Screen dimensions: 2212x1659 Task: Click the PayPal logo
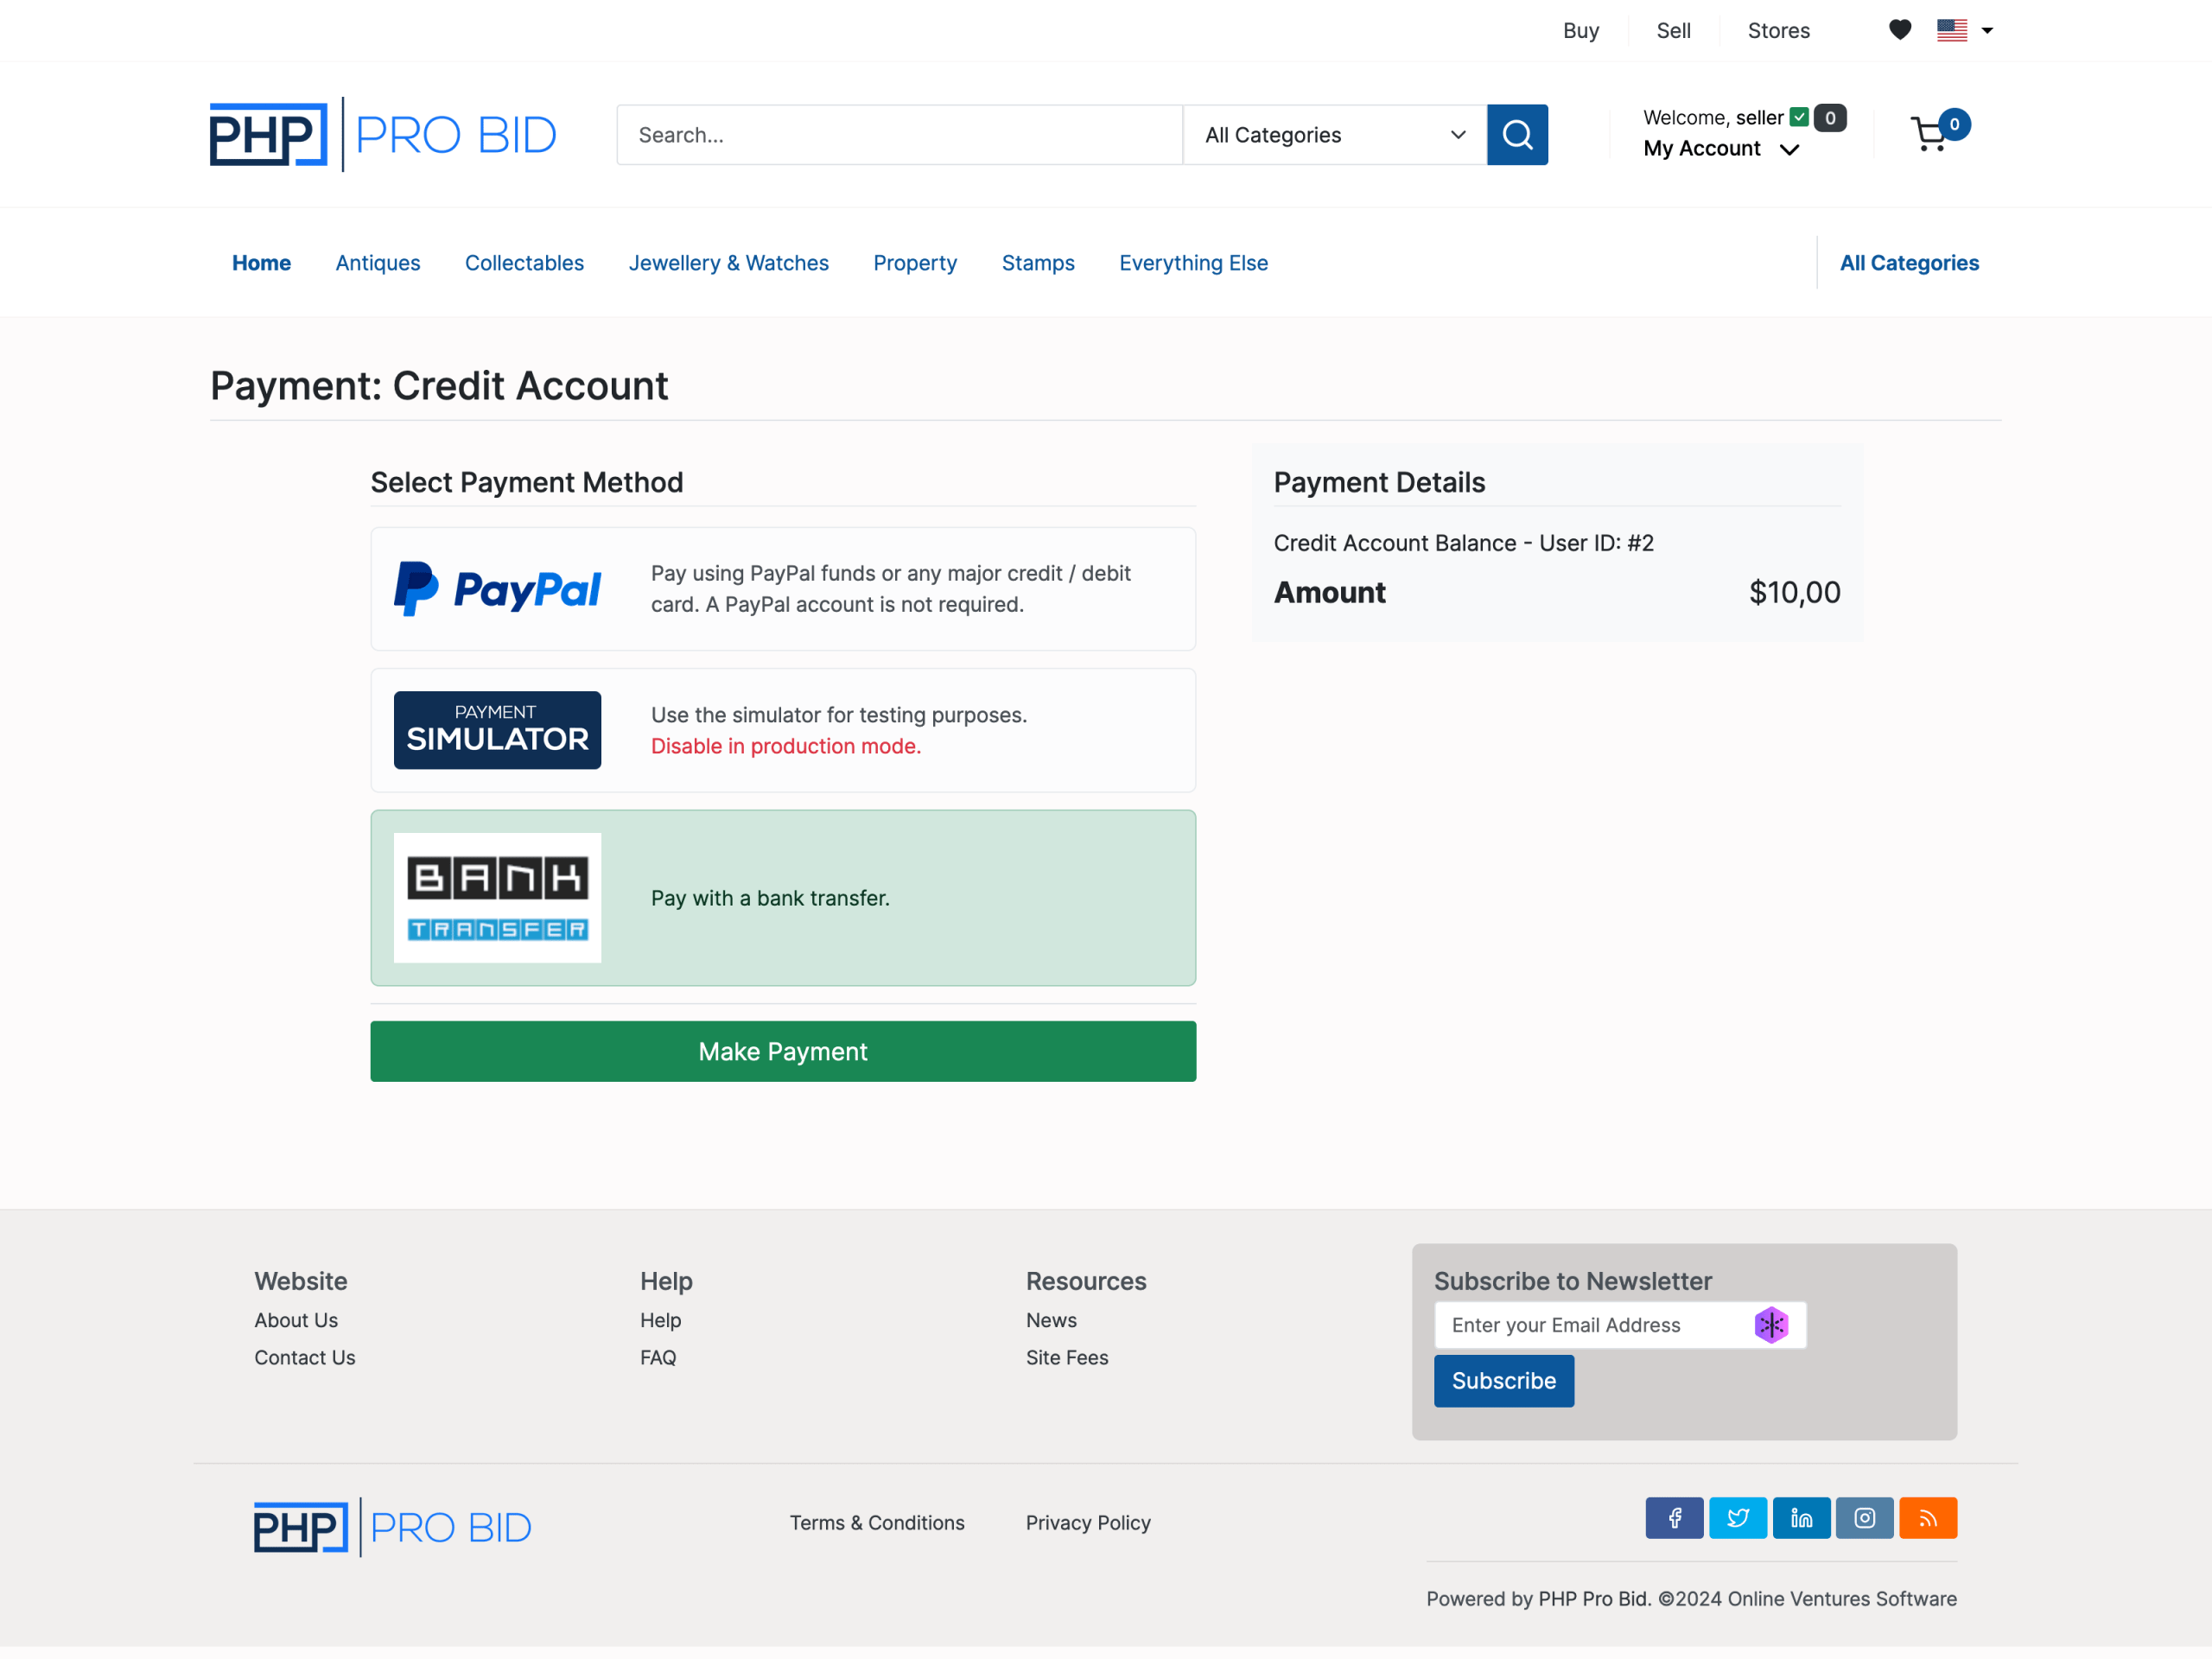point(497,589)
